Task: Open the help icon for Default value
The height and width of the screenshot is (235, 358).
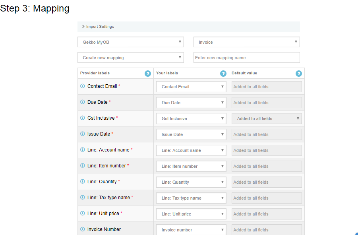Action: coord(299,74)
